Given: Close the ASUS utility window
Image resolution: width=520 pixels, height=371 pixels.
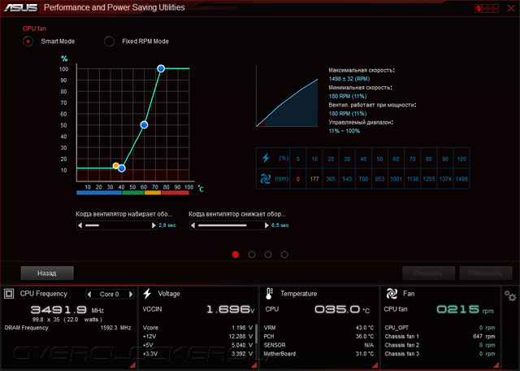Looking at the screenshot, I should (x=511, y=8).
